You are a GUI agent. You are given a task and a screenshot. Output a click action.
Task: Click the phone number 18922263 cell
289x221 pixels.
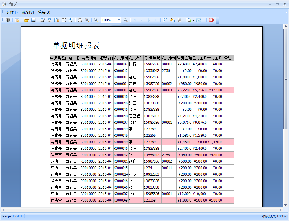point(152,174)
